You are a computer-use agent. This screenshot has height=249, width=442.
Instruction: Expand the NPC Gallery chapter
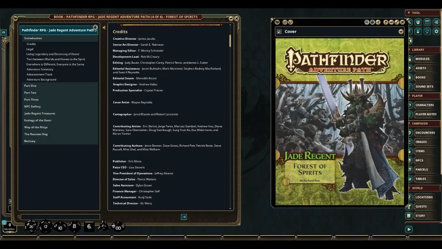coord(60,107)
